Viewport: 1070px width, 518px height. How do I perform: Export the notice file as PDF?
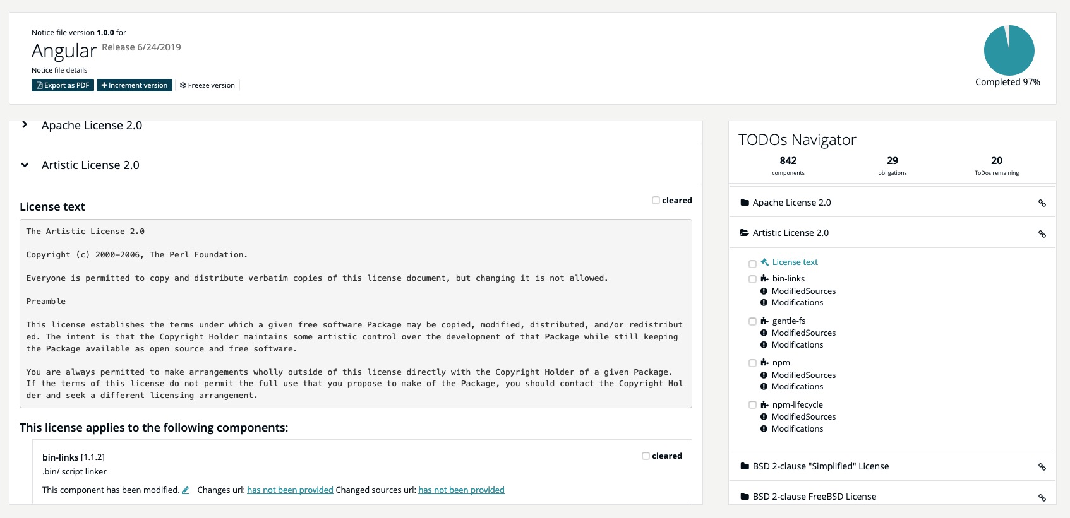[63, 85]
